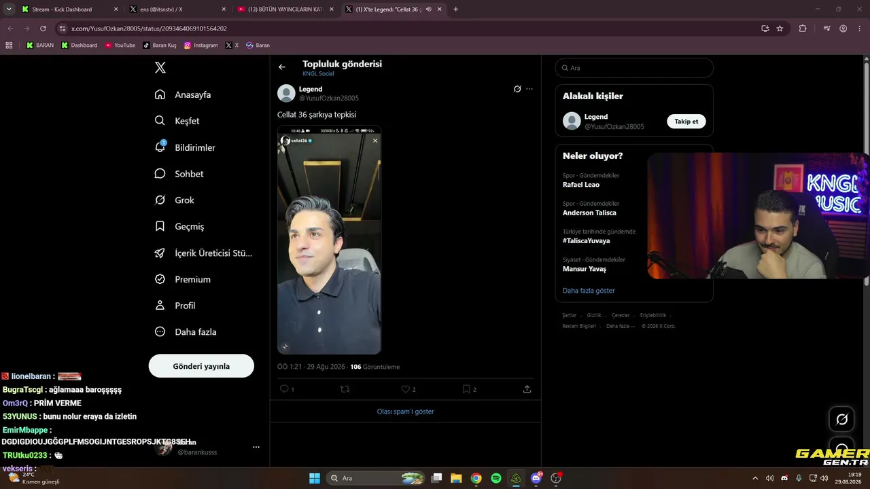This screenshot has width=870, height=489.
Task: Click Olası spam'i göster link
Action: (405, 412)
